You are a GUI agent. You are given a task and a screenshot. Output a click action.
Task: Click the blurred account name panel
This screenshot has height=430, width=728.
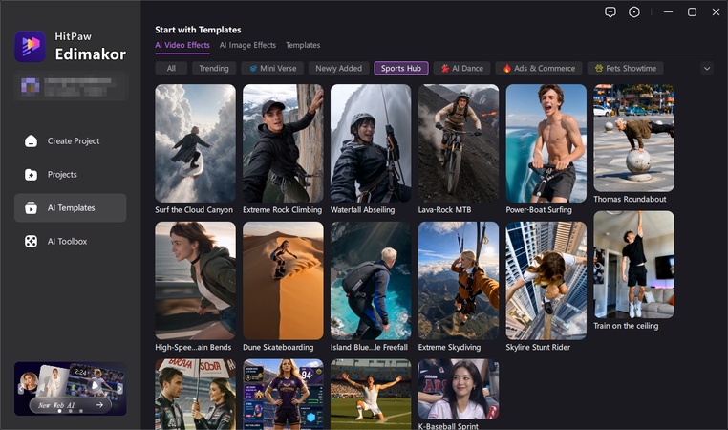pos(71,86)
